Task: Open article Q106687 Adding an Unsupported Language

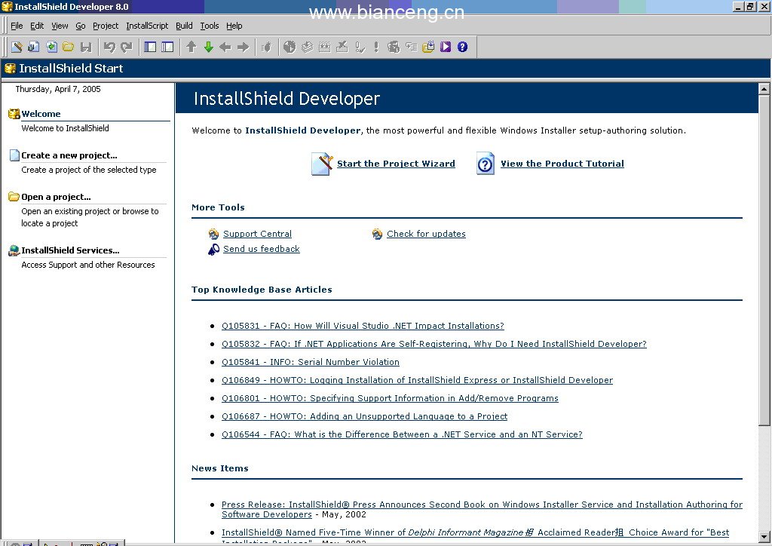Action: tap(364, 416)
